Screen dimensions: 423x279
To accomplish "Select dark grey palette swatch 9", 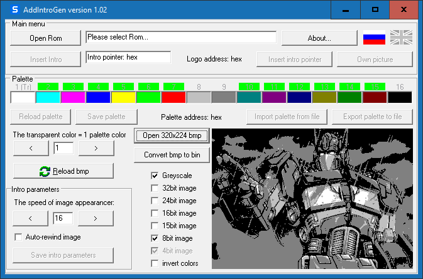I will pyautogui.click(x=224, y=97).
